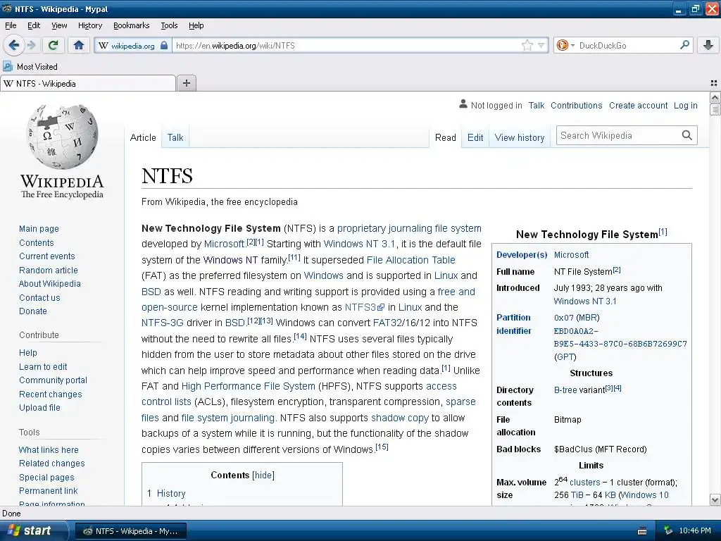Viewport: 721px width, 541px height.
Task: Open the Tools menu
Action: [169, 25]
